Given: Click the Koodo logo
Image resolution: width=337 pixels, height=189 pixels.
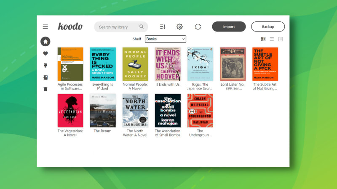Looking at the screenshot, I should point(70,26).
